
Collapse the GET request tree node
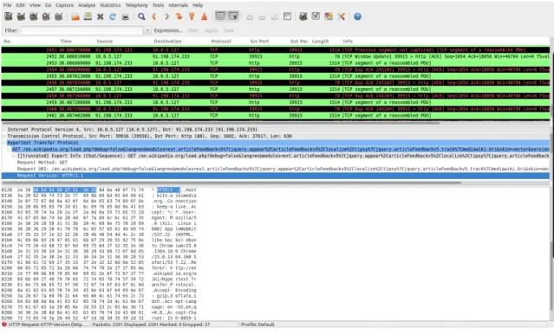tap(9, 149)
